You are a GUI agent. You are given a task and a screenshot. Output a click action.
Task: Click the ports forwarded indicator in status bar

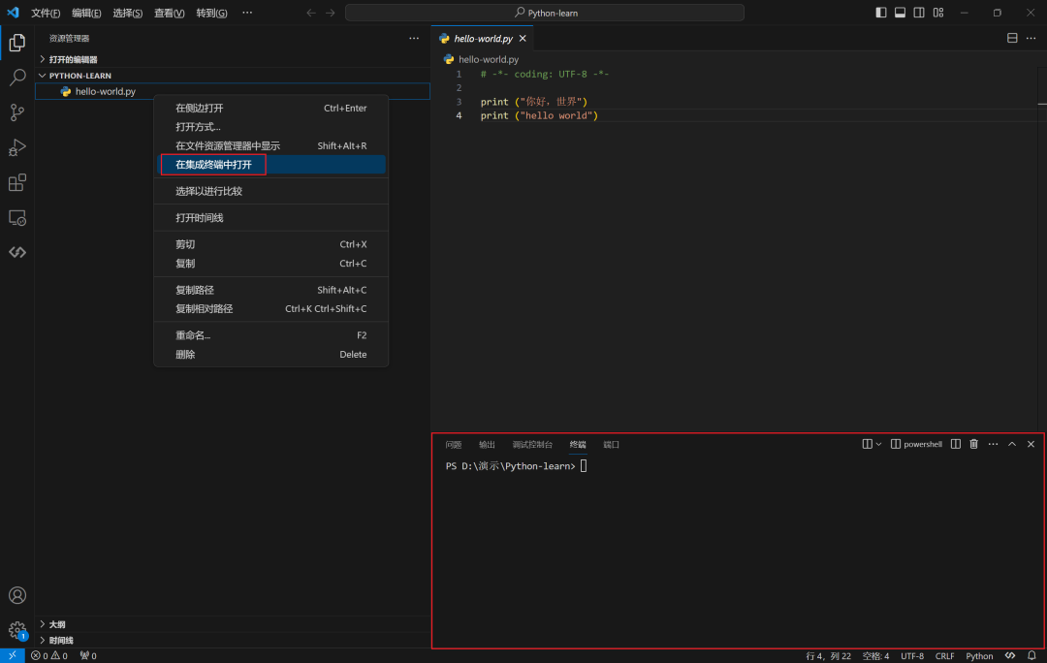coord(88,655)
